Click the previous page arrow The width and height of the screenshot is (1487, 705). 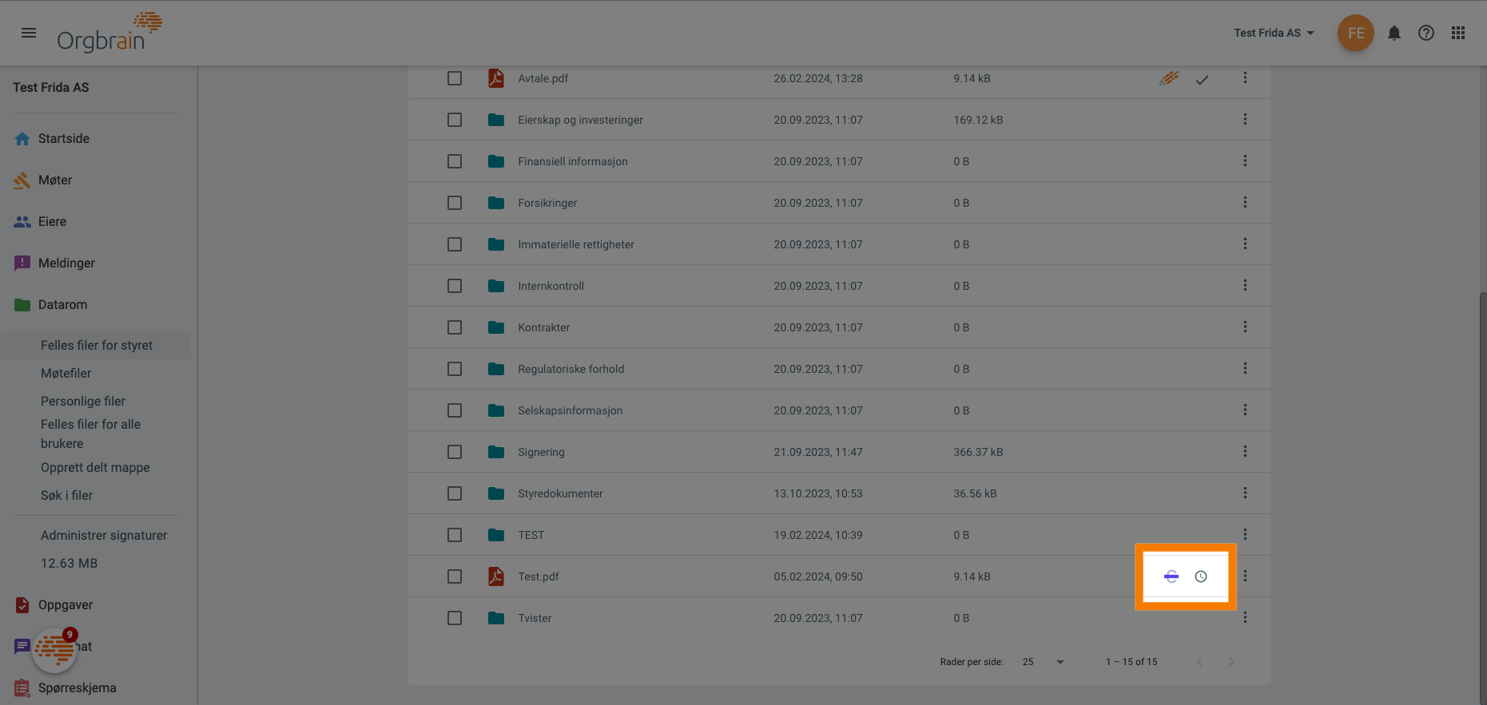(x=1199, y=662)
